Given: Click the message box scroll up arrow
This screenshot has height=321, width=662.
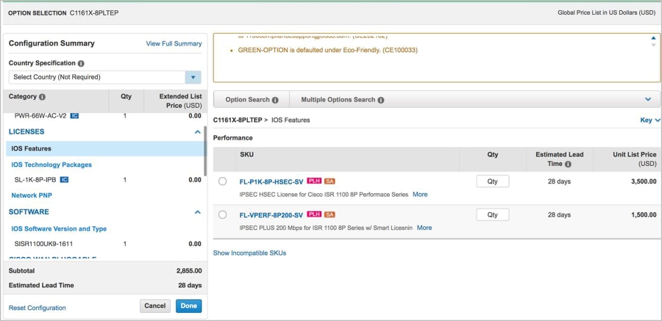Looking at the screenshot, I should click(654, 38).
